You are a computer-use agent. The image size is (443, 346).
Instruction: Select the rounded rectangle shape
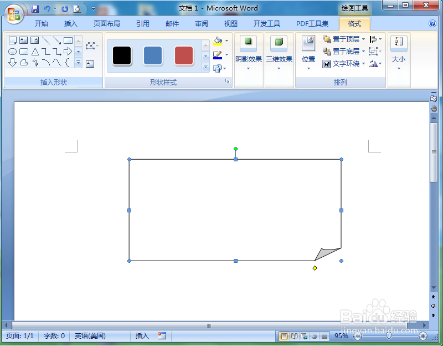tap(23, 52)
